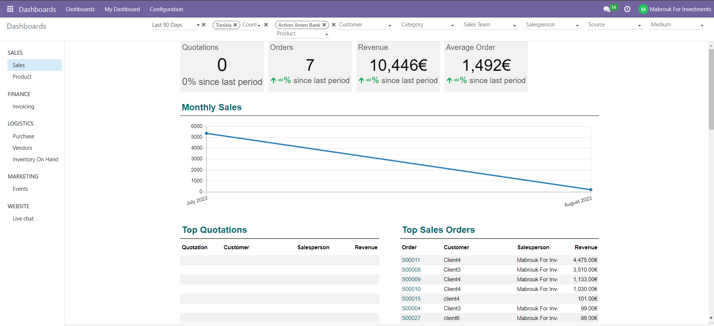
Task: Click the Dashboards app title
Action: [x=37, y=9]
